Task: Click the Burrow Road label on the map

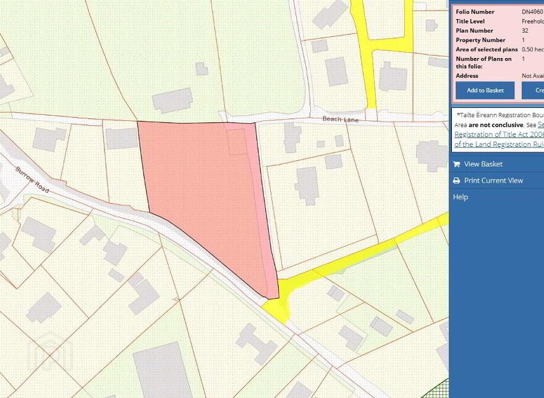Action: click(32, 180)
